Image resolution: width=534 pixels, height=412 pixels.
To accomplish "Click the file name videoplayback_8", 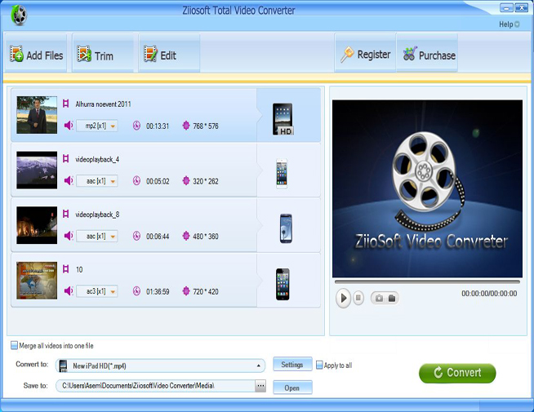I will pos(97,215).
